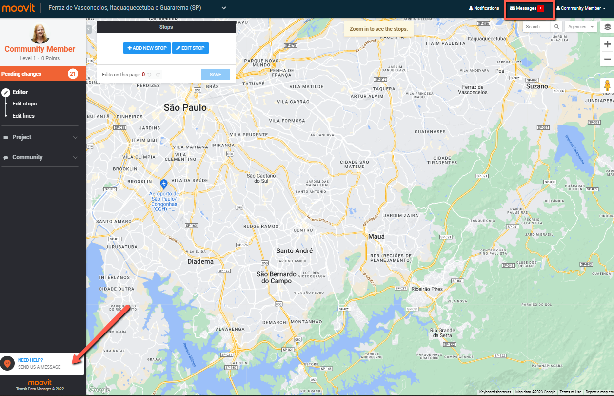Open Community Member account menu
Image resolution: width=614 pixels, height=396 pixels.
(581, 8)
